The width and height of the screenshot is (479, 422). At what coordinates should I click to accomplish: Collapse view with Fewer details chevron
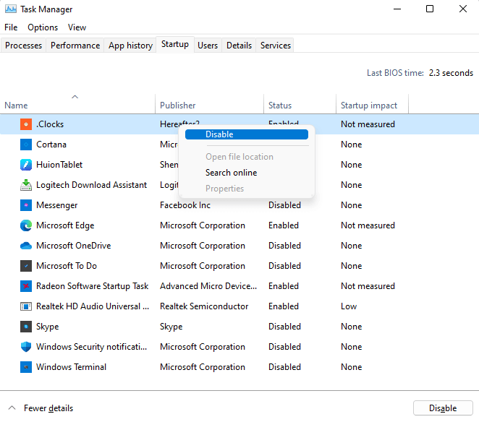tap(12, 408)
